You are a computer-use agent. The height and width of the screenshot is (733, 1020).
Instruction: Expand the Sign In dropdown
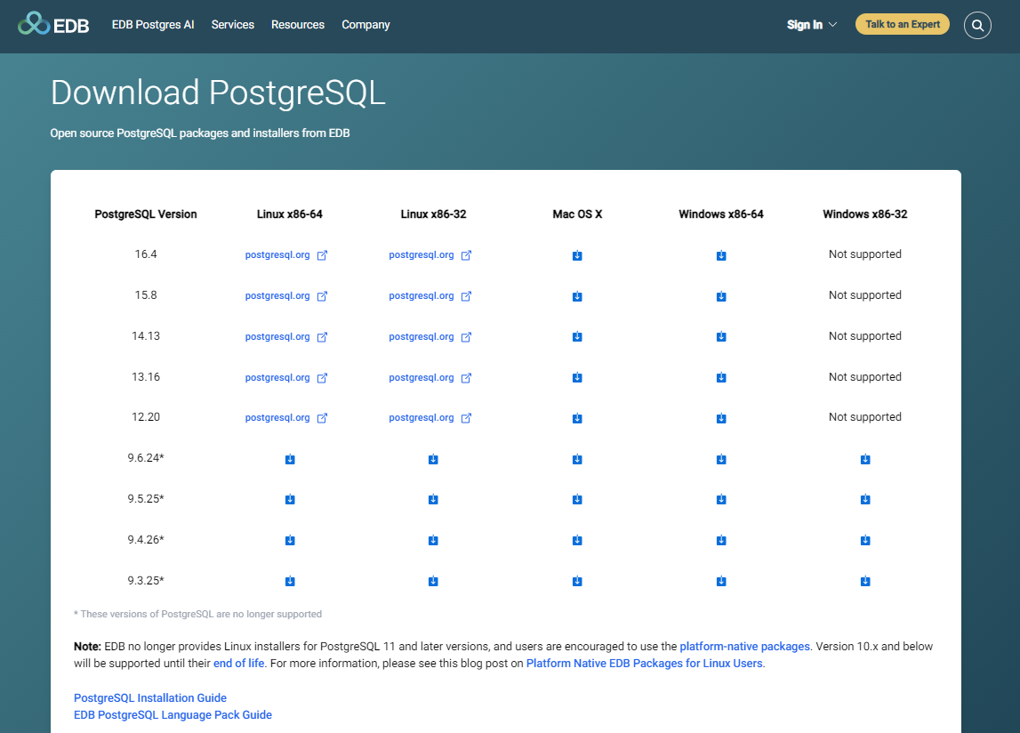(x=812, y=25)
